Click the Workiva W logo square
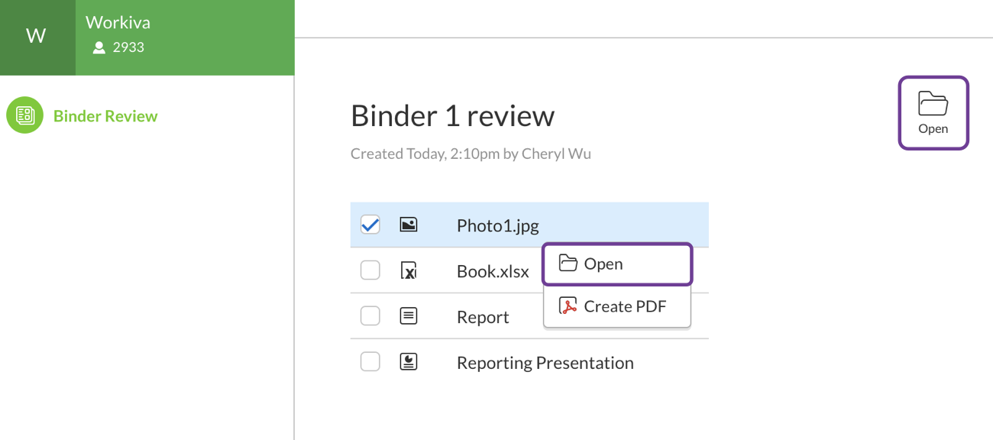The width and height of the screenshot is (993, 440). click(36, 35)
